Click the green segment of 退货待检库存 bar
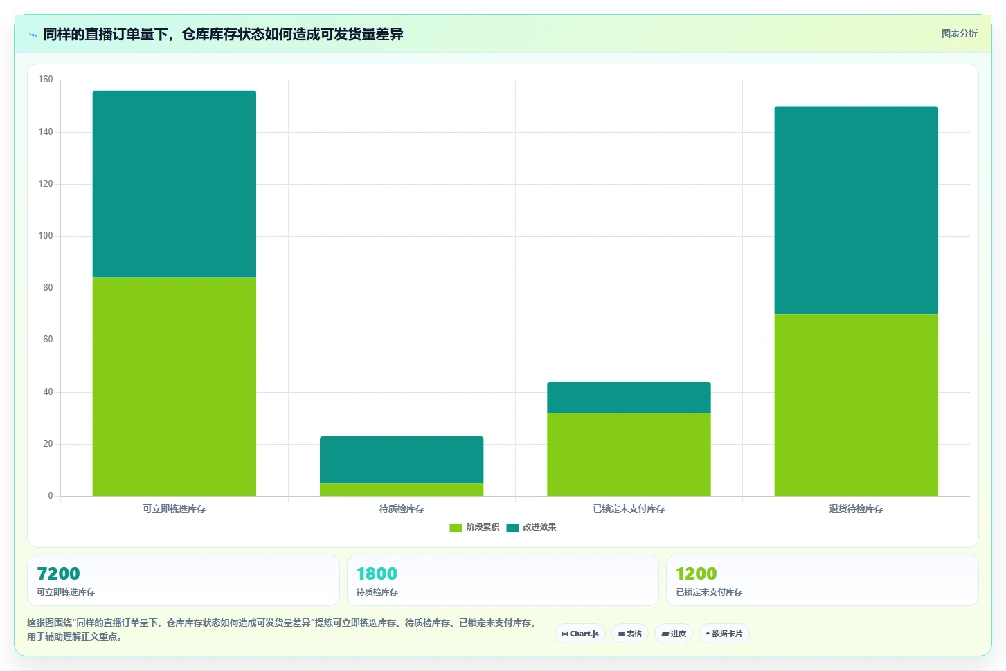Screen dimensions: 1006x671 pos(856,405)
